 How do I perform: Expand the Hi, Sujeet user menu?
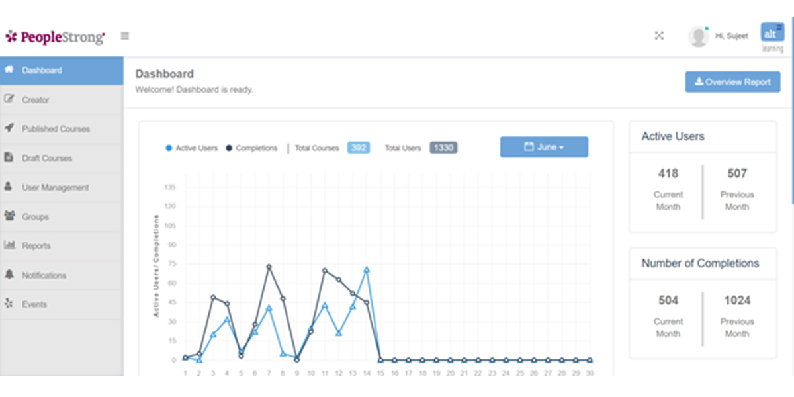(x=732, y=36)
